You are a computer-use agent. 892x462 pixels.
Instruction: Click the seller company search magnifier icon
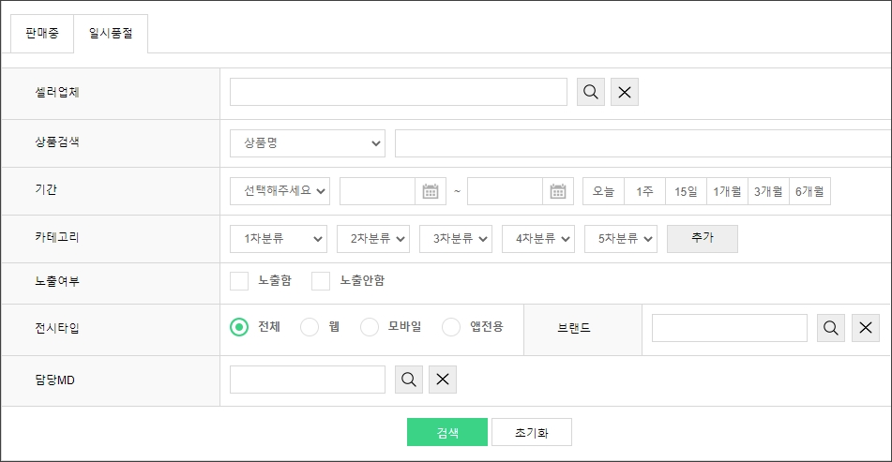click(591, 92)
